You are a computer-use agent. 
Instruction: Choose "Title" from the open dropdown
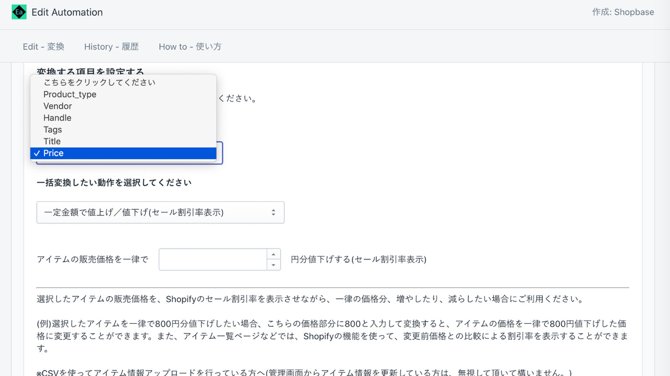coord(52,141)
